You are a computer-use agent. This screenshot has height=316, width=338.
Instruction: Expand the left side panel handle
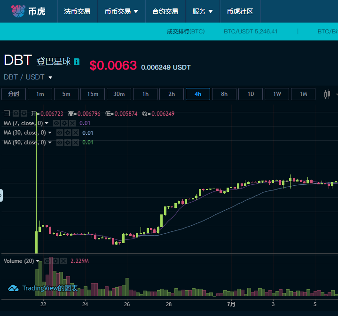point(1,195)
